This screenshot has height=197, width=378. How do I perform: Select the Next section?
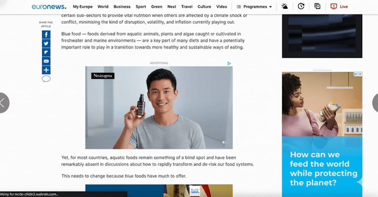(172, 7)
